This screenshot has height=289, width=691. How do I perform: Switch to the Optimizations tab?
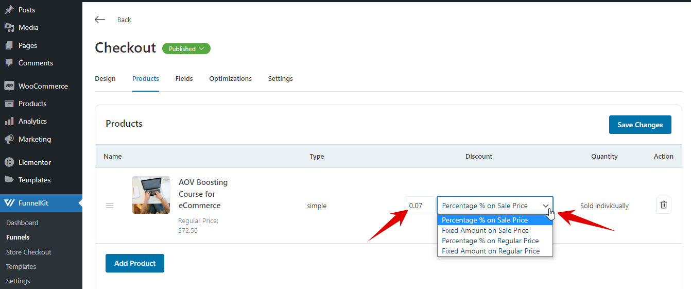(230, 79)
